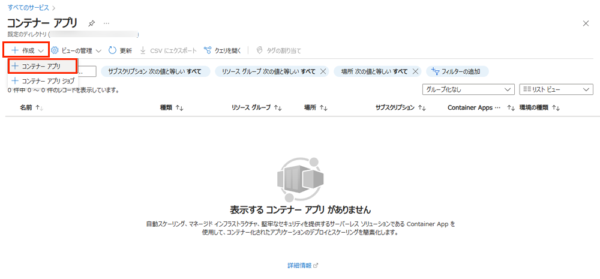The height and width of the screenshot is (279, 600).
Task: Click the 更新 refresh button
Action: pos(121,50)
